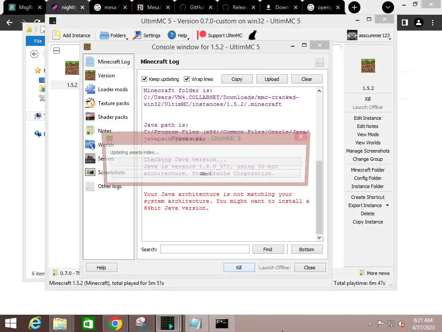Click Manage Screenshots in right panel

pos(368,151)
